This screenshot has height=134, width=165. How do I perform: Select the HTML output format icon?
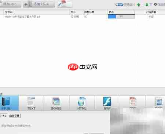pos(82,103)
